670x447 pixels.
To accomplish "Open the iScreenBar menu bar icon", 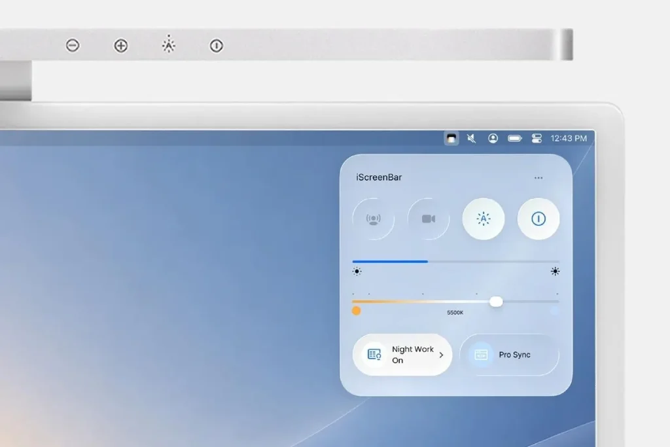I will tap(451, 139).
